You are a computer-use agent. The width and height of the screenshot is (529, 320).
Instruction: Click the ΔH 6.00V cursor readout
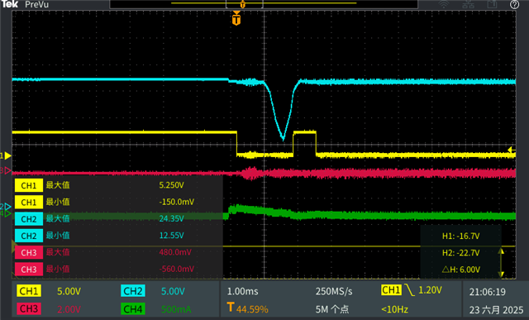pos(461,270)
